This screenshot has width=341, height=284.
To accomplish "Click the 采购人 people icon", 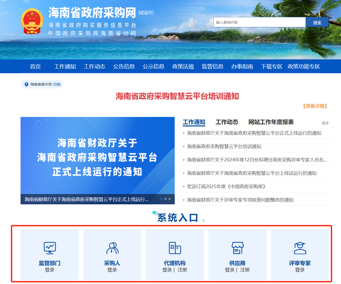I will pos(112,248).
